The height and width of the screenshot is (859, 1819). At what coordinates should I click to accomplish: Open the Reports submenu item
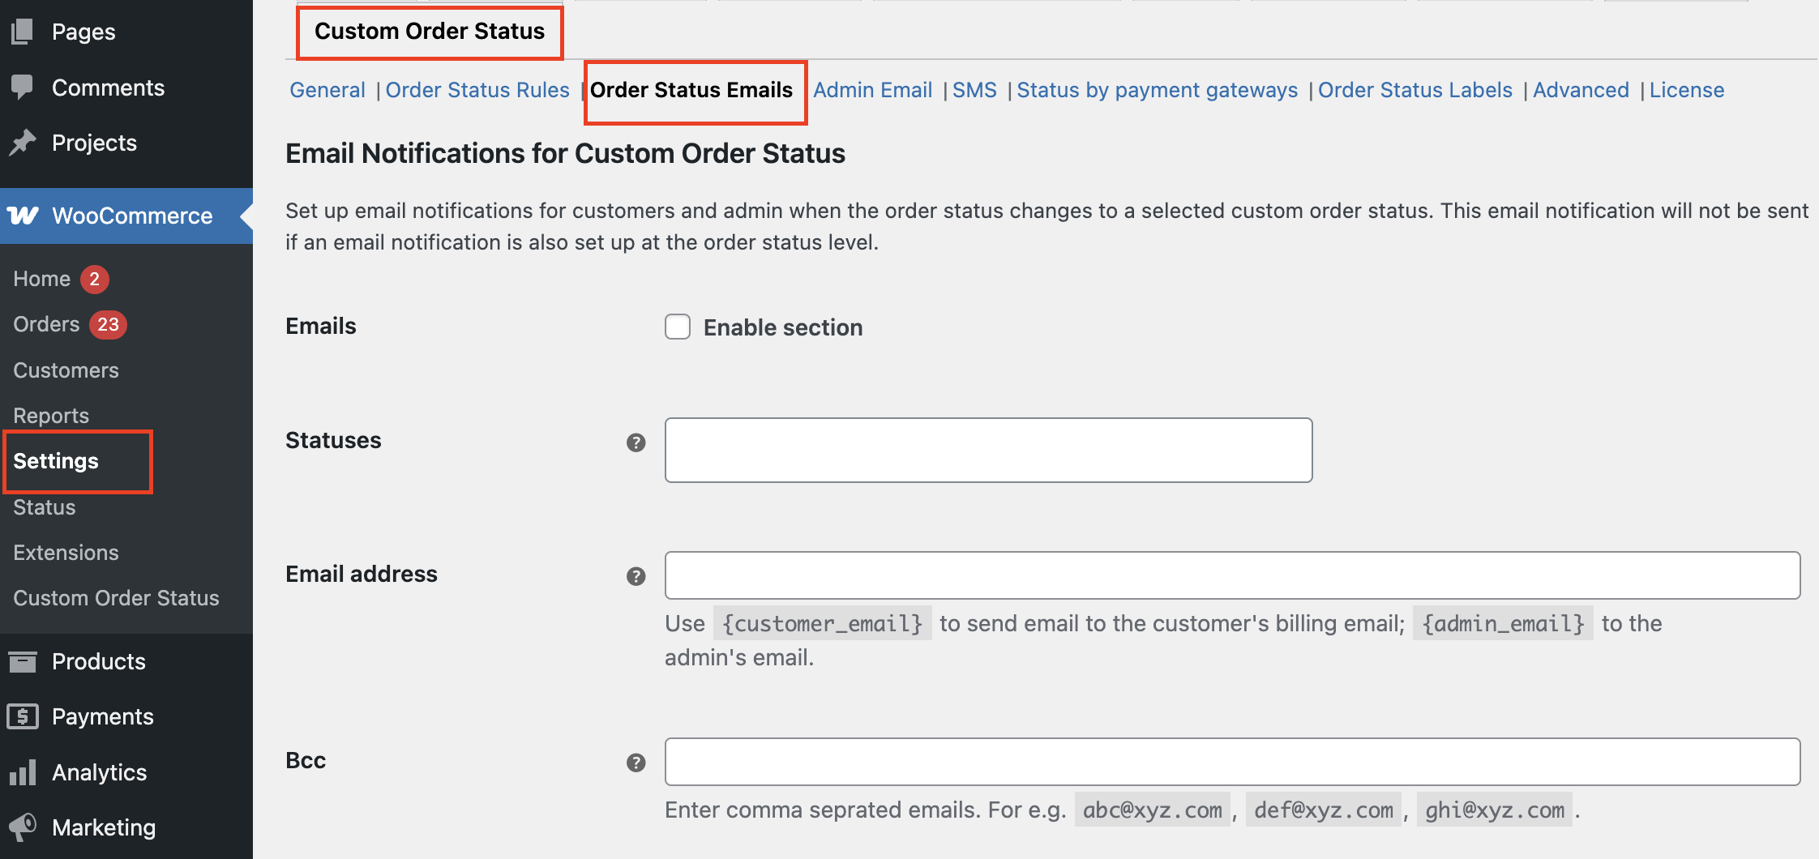click(x=51, y=416)
